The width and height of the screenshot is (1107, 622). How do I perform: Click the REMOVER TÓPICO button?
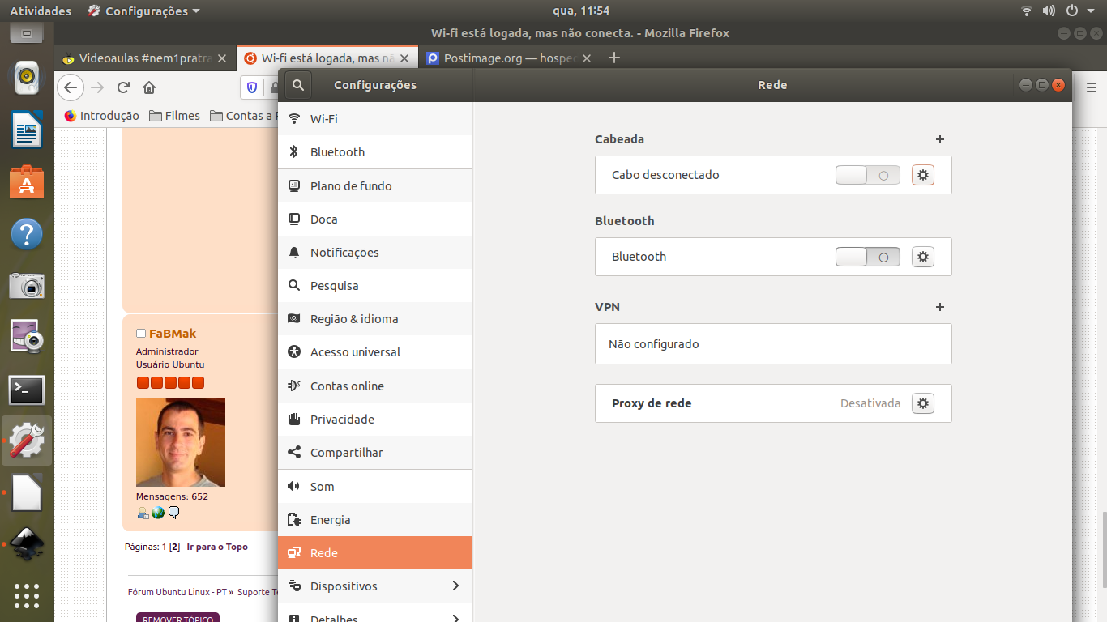pyautogui.click(x=177, y=619)
